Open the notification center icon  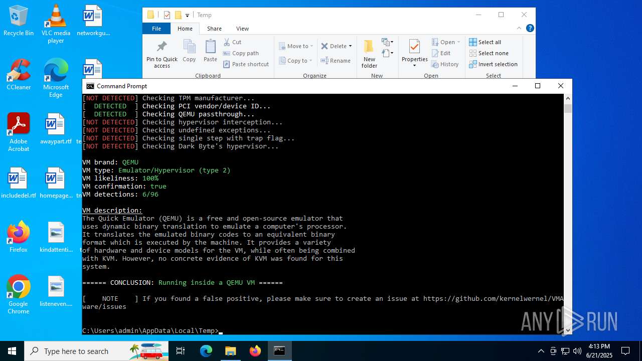pyautogui.click(x=625, y=351)
